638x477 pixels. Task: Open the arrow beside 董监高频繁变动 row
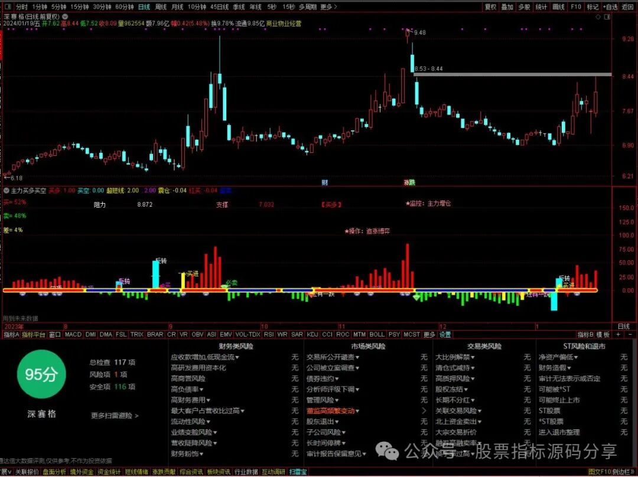click(x=424, y=411)
